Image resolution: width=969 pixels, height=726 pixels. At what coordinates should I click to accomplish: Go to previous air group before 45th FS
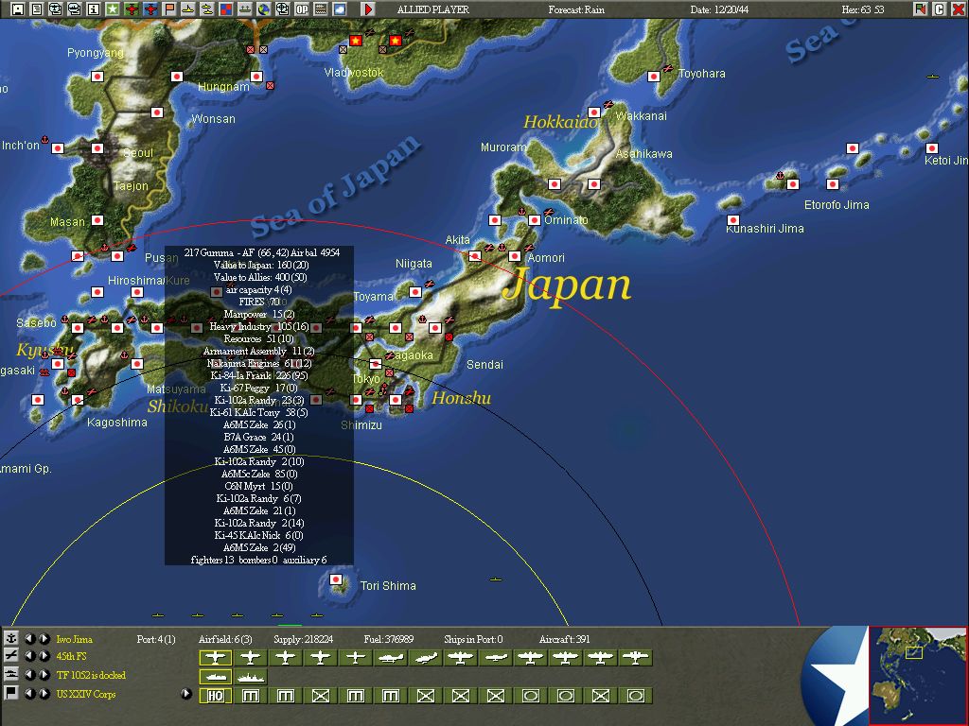[29, 656]
